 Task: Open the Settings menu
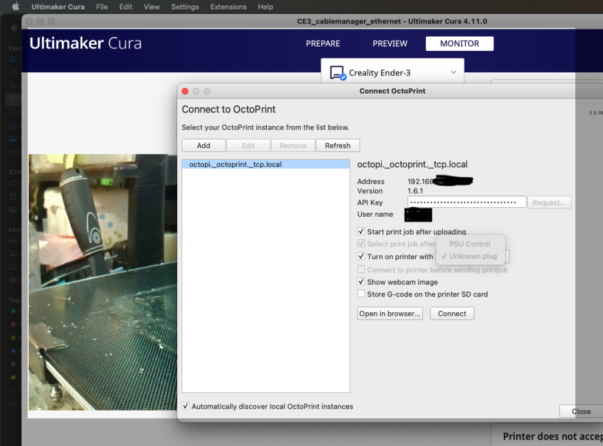click(x=185, y=7)
